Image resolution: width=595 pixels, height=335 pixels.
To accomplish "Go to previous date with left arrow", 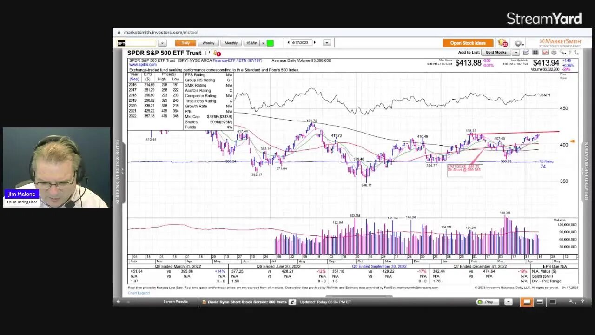I will point(288,43).
